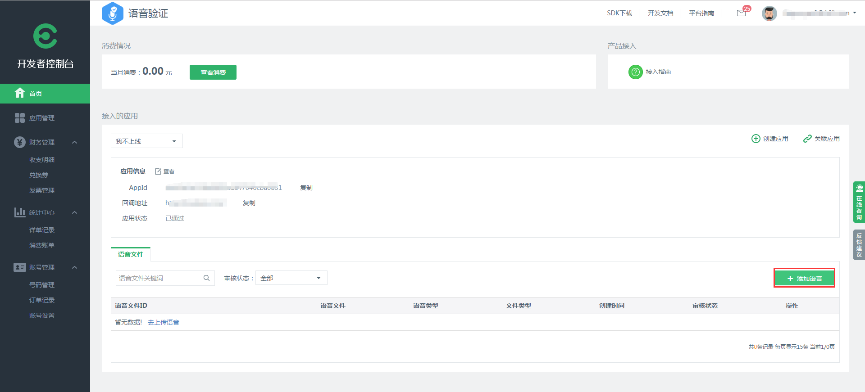Click the 语音验证 shield logo icon
The image size is (865, 392).
click(113, 14)
